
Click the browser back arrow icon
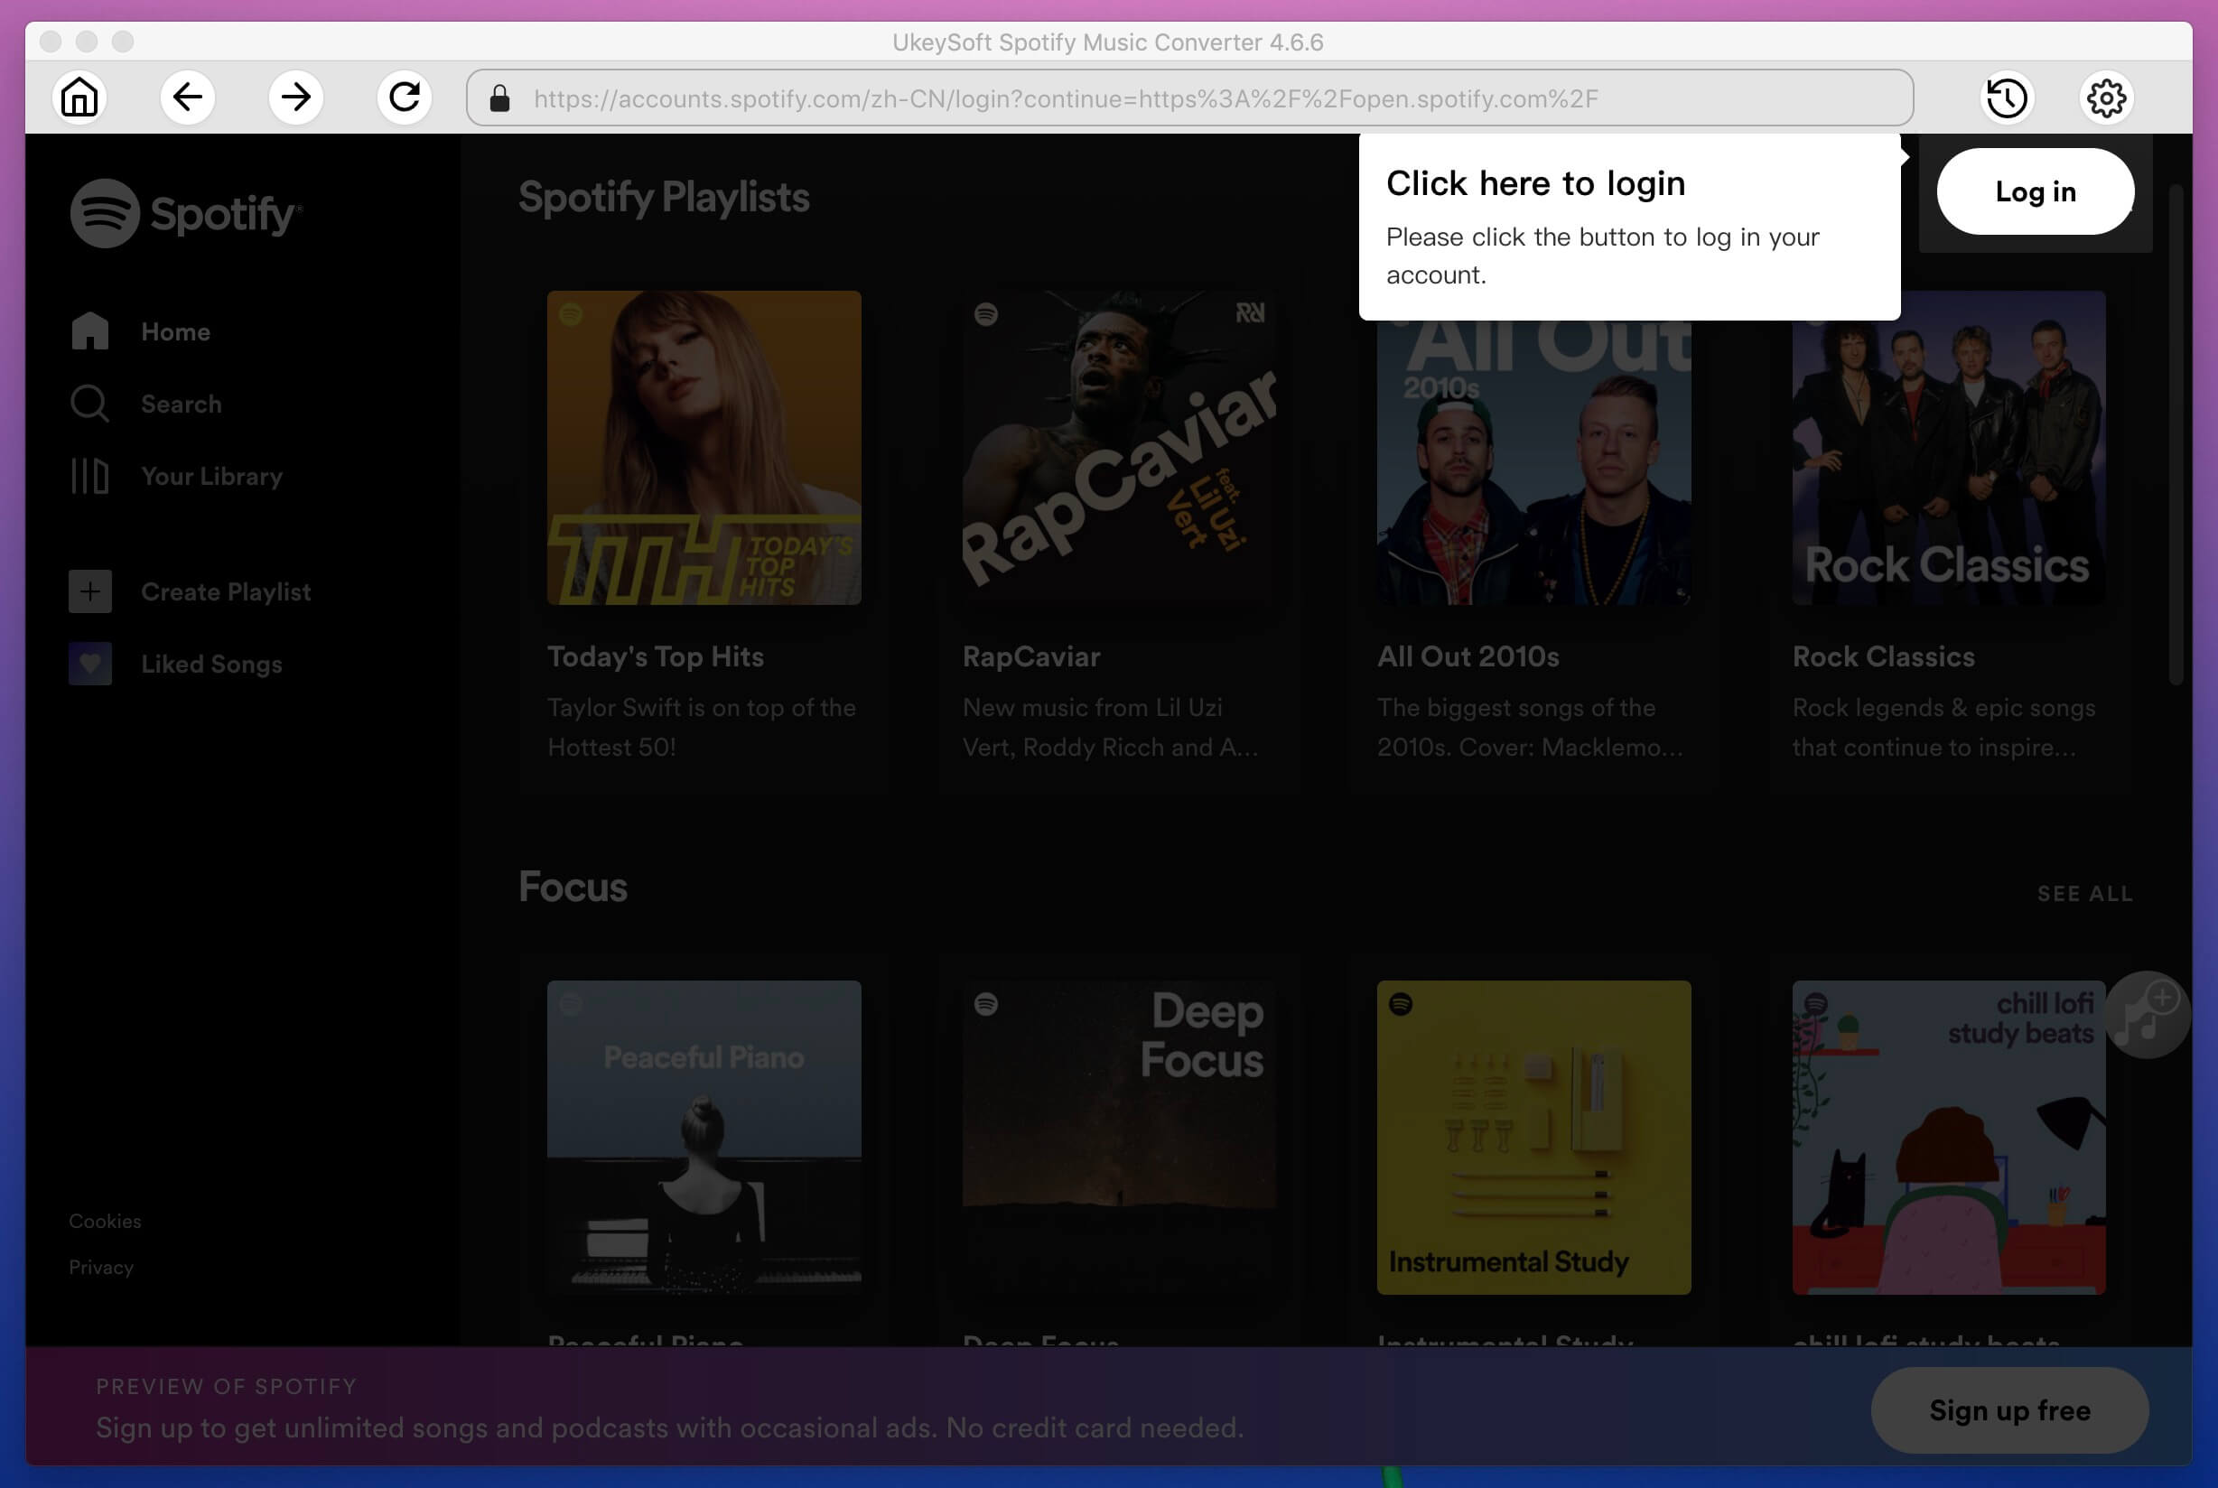[188, 97]
